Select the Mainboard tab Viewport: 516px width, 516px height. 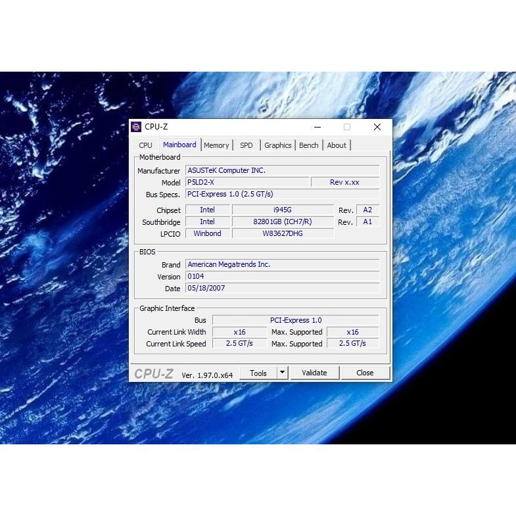pyautogui.click(x=179, y=145)
